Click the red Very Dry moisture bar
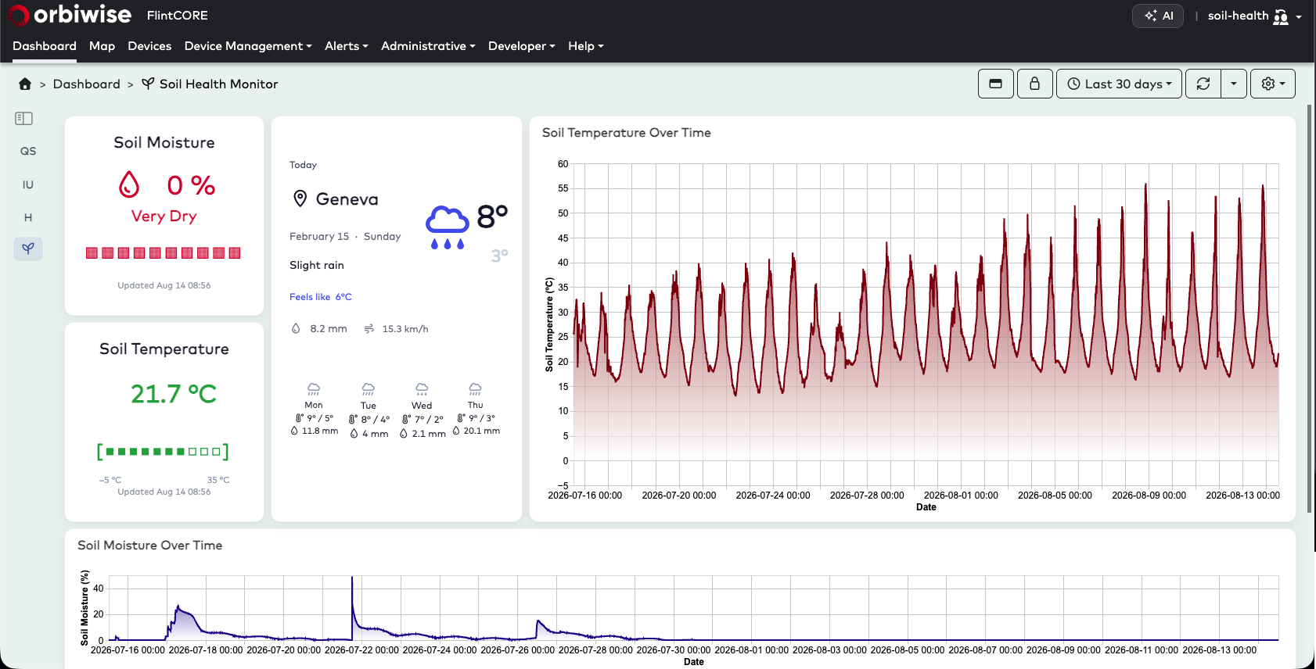 [x=163, y=253]
